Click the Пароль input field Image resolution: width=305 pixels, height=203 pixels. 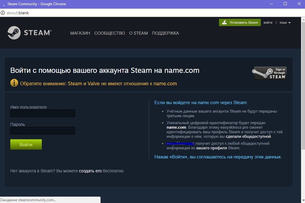(x=42, y=130)
